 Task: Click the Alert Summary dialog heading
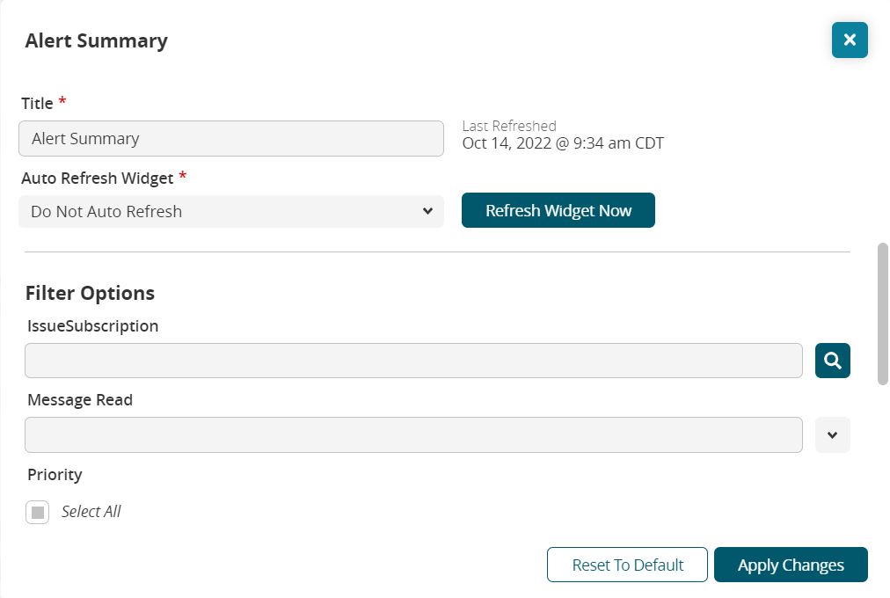pyautogui.click(x=96, y=40)
